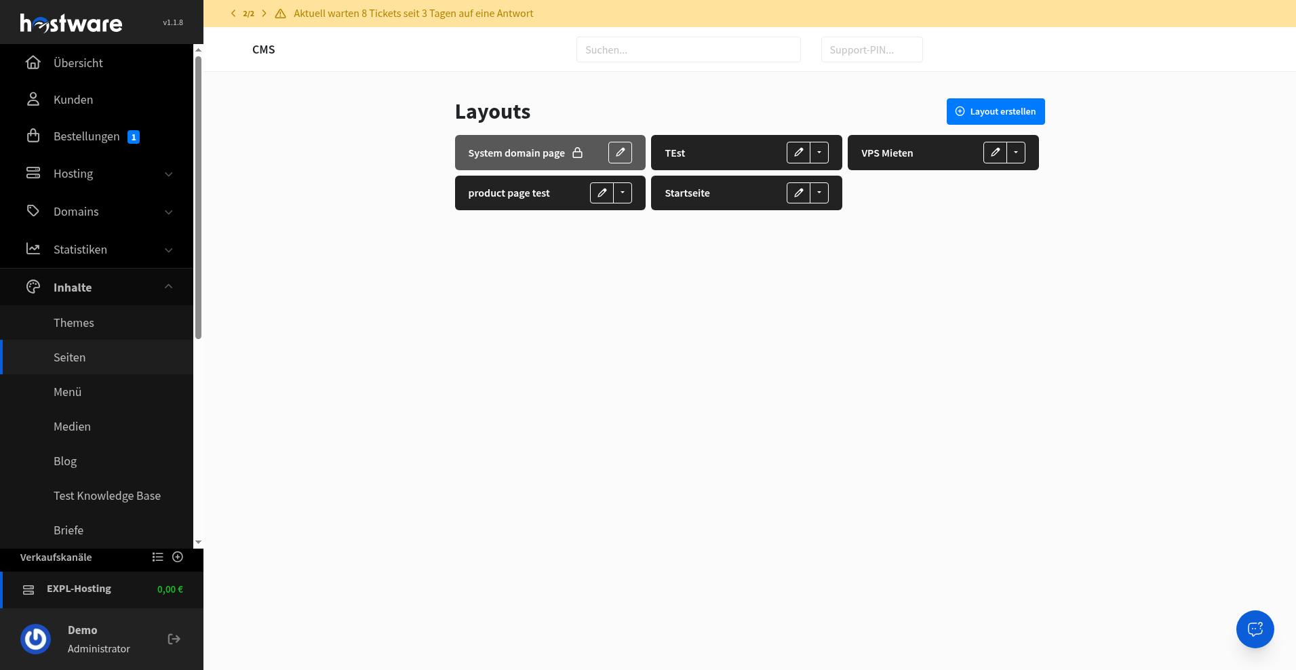Open dropdown for product page test layout

623,193
